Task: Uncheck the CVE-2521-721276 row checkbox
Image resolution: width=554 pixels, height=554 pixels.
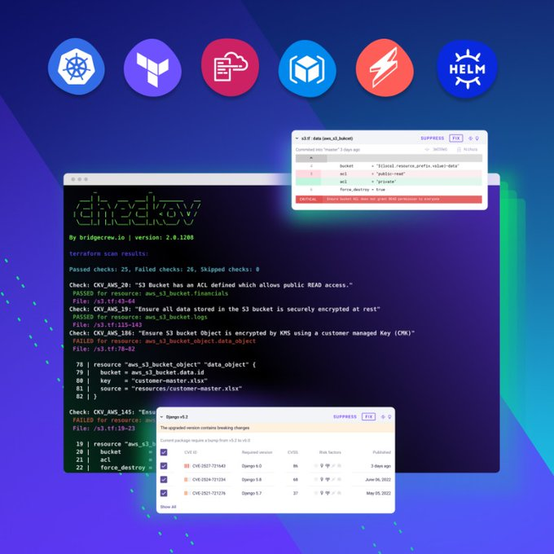Action: pyautogui.click(x=164, y=493)
